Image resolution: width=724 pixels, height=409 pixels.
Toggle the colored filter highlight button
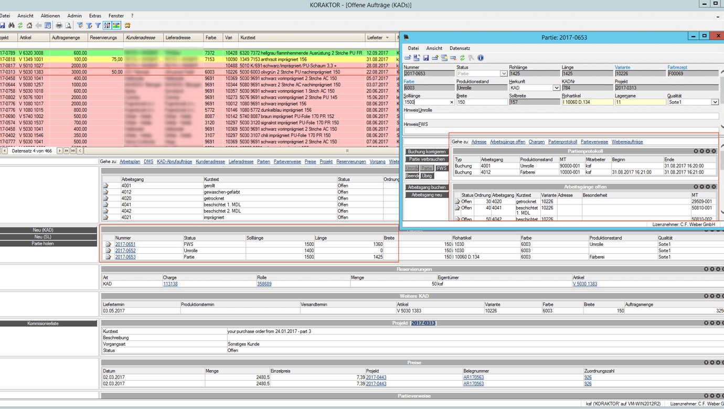116,25
